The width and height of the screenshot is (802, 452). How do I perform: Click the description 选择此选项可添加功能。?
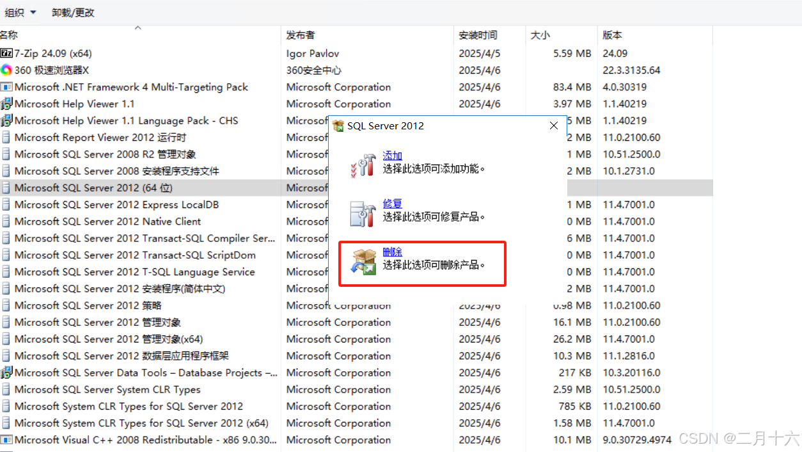(x=434, y=169)
